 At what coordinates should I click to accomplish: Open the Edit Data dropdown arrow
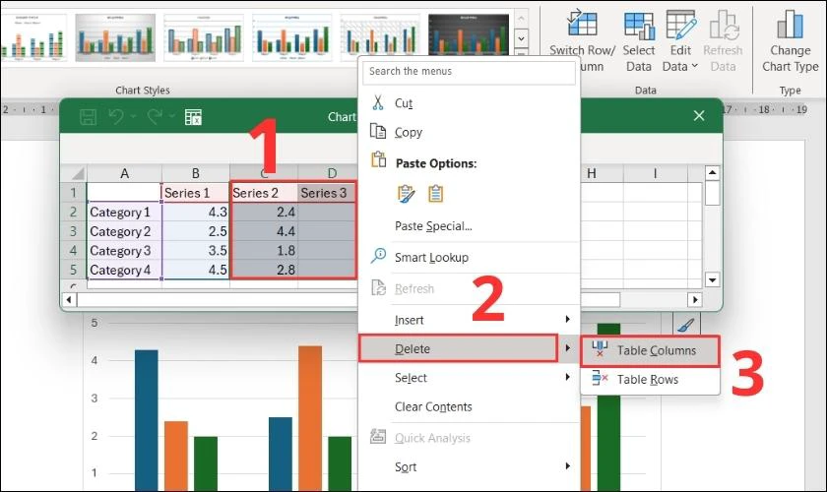click(x=695, y=67)
